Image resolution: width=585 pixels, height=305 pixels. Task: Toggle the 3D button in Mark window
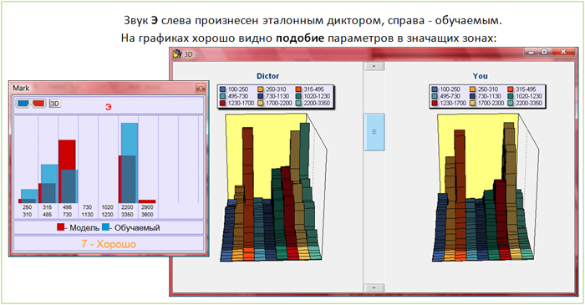click(55, 104)
